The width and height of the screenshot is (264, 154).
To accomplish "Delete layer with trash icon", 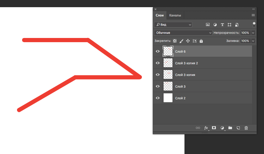I will coord(246,128).
